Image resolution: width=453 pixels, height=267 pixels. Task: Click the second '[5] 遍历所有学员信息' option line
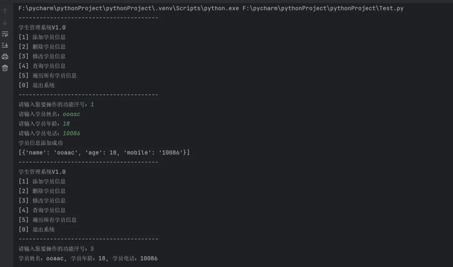(x=47, y=220)
